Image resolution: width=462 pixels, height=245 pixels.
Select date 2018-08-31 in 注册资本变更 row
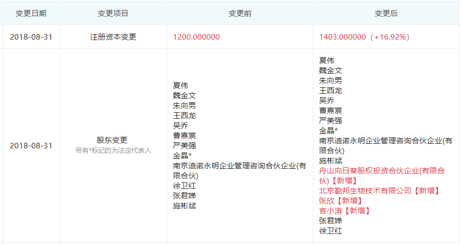pyautogui.click(x=31, y=37)
